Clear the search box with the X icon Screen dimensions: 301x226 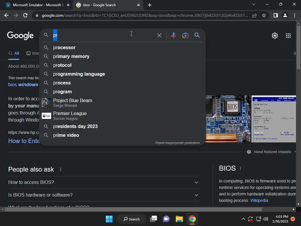point(159,35)
